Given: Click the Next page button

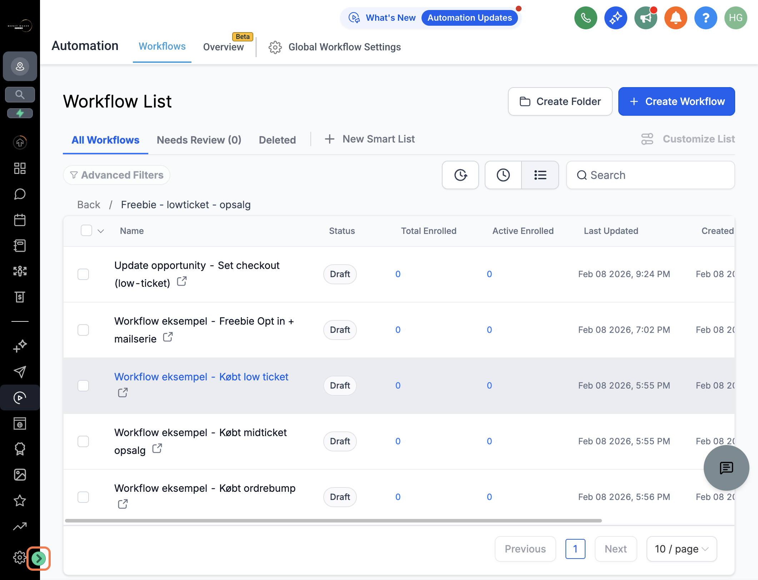Looking at the screenshot, I should point(616,549).
